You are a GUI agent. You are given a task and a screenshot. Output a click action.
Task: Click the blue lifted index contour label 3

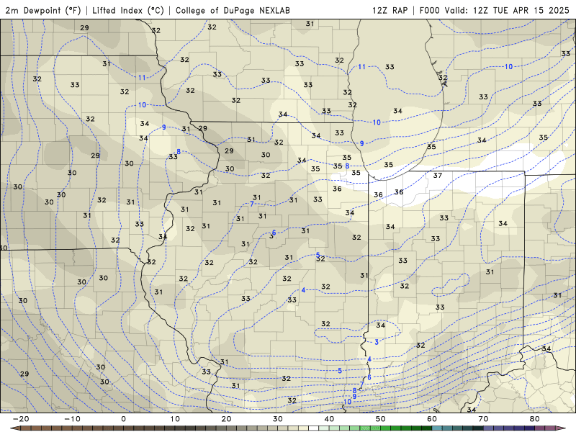pyautogui.click(x=377, y=342)
